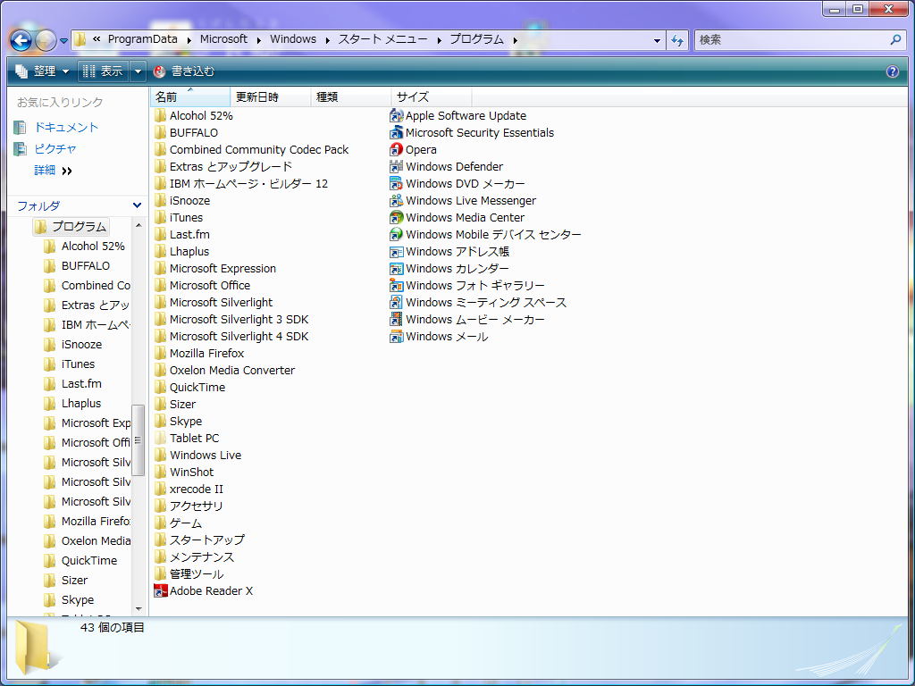915x686 pixels.
Task: Click the Windows アドレス帳 icon
Action: [396, 251]
